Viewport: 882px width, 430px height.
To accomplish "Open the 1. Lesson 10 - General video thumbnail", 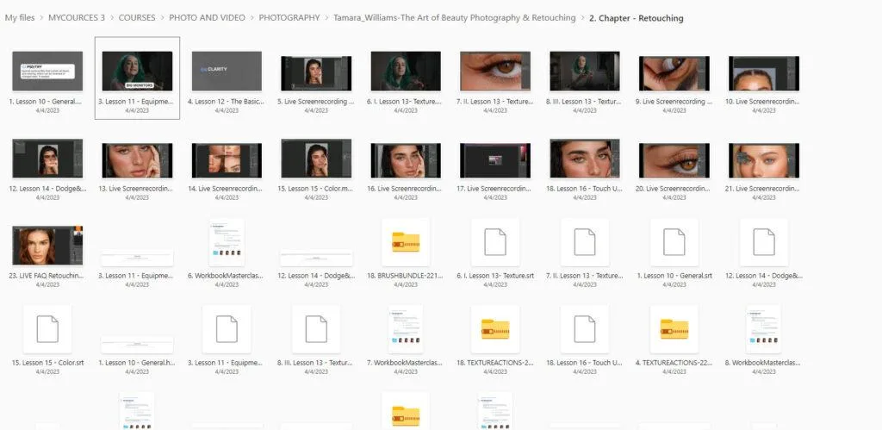I will pos(47,71).
